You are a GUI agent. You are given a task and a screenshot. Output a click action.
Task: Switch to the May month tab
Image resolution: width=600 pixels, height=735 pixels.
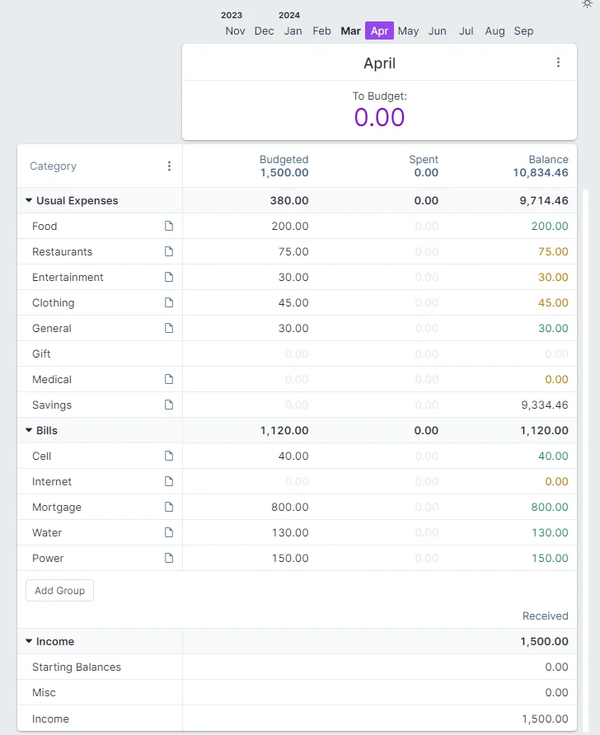(408, 31)
